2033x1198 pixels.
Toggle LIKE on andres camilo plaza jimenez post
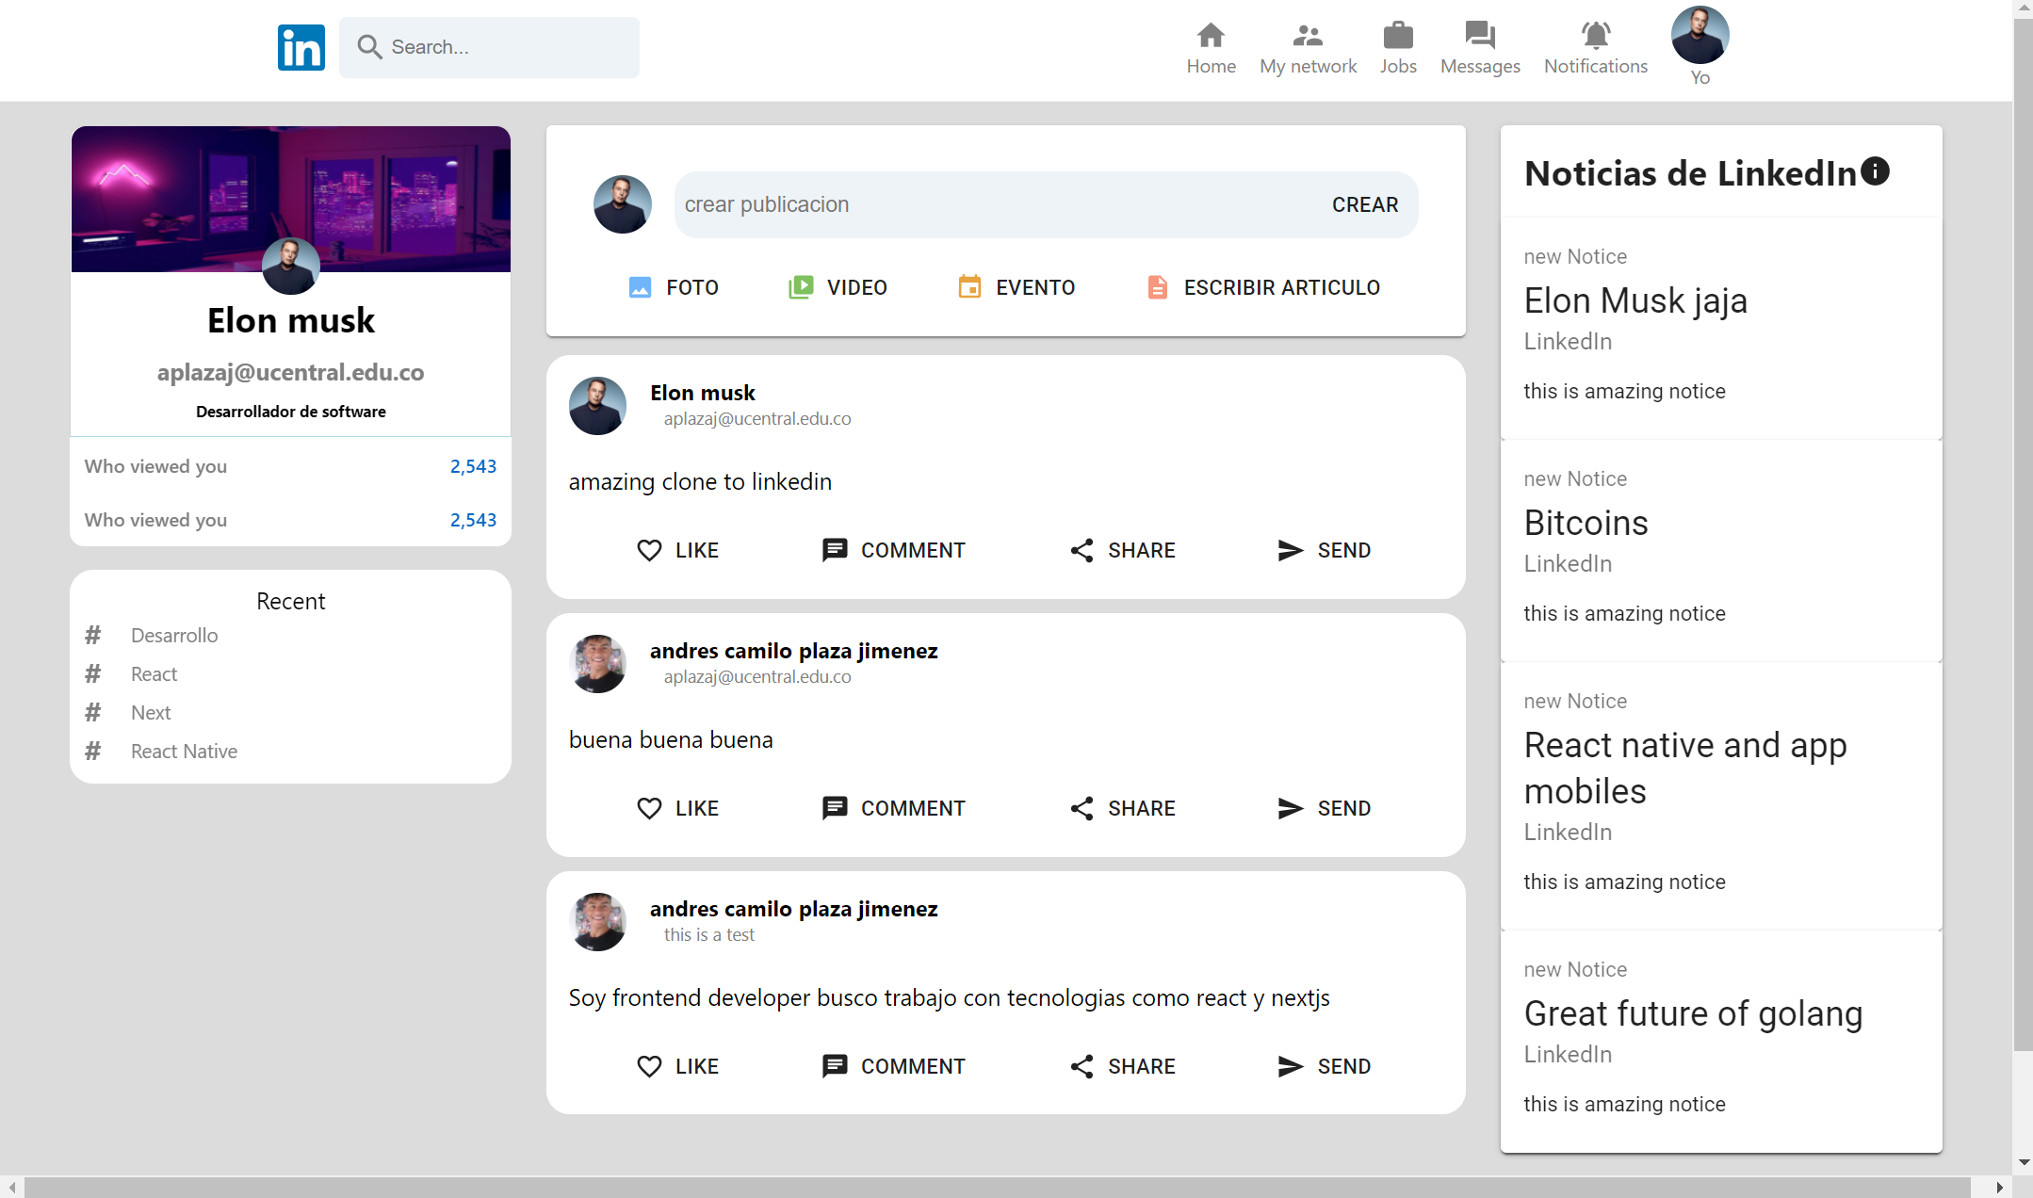click(677, 807)
